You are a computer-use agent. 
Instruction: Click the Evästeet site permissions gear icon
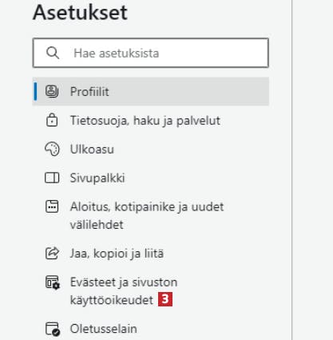(x=53, y=282)
